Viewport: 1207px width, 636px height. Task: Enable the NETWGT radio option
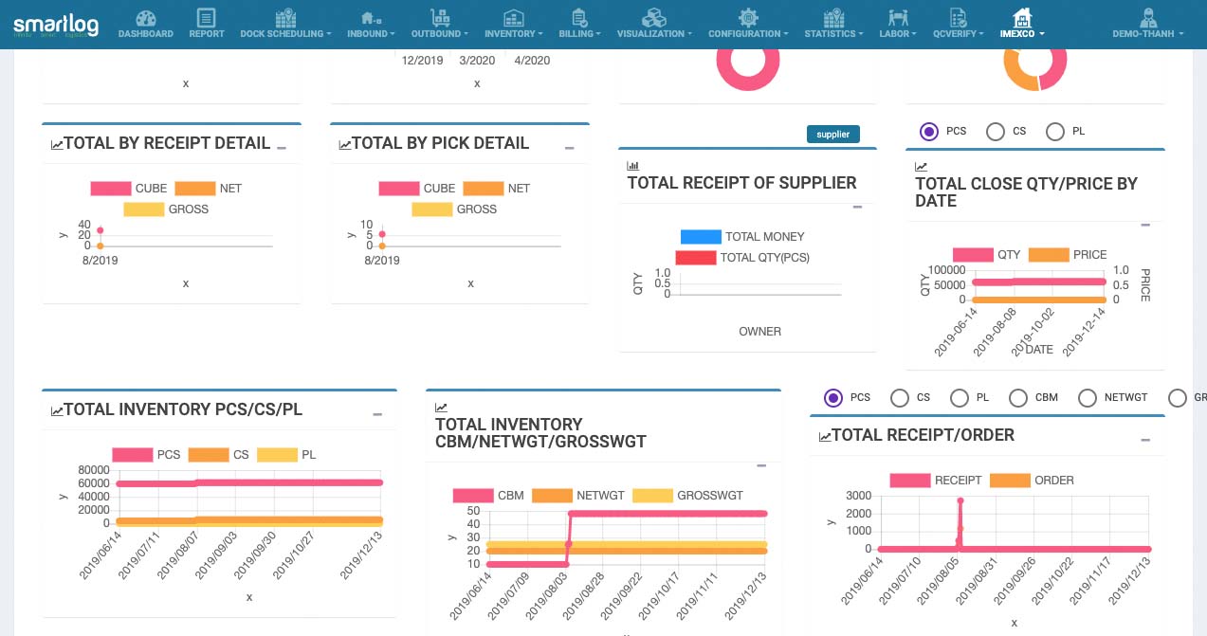point(1088,398)
